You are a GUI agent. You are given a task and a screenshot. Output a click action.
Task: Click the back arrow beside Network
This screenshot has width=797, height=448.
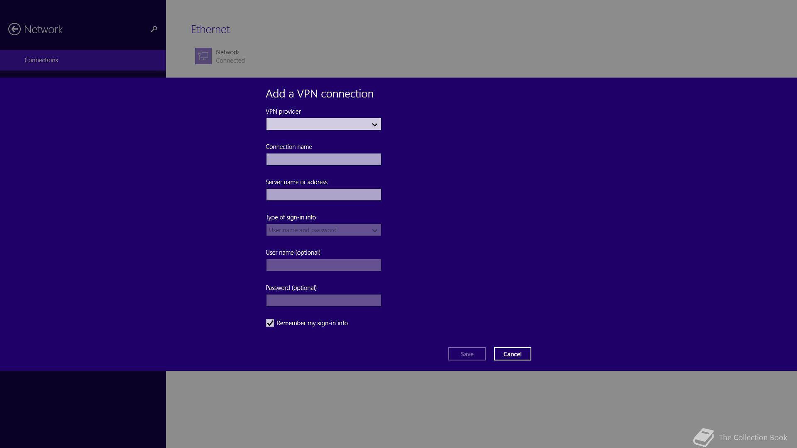[x=15, y=29]
